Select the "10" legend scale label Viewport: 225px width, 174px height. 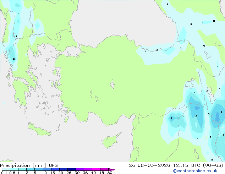[x=44, y=173]
